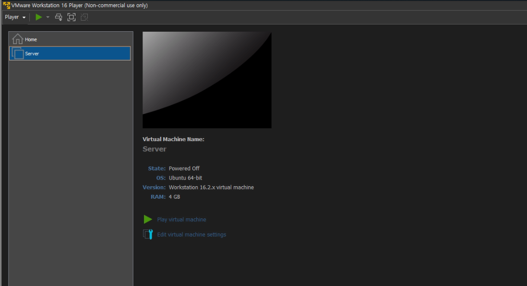Image resolution: width=527 pixels, height=286 pixels.
Task: Click the VMware logo in title bar
Action: (x=6, y=5)
